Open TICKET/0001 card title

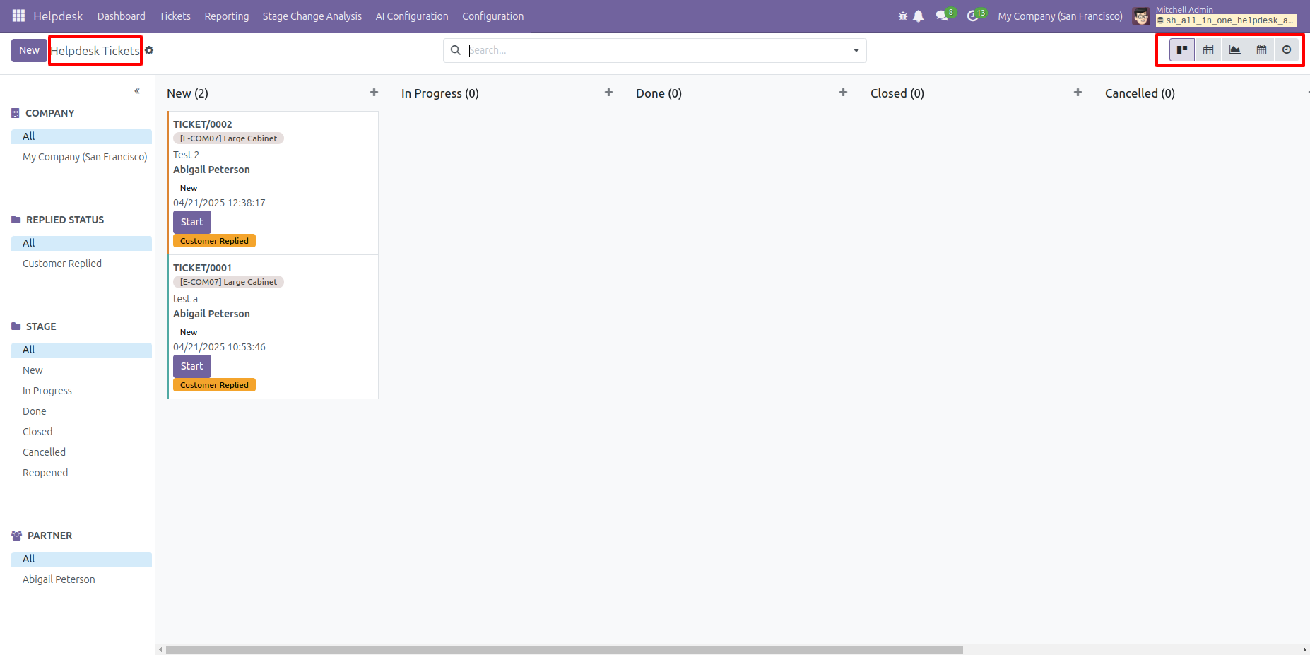point(202,268)
